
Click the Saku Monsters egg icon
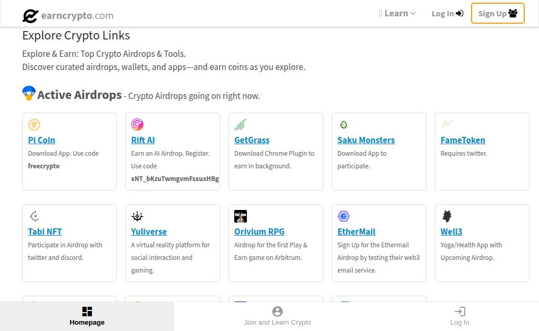343,124
